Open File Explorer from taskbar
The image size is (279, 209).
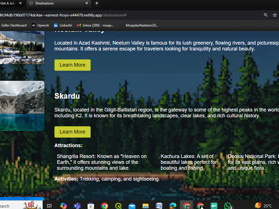coord(145,206)
